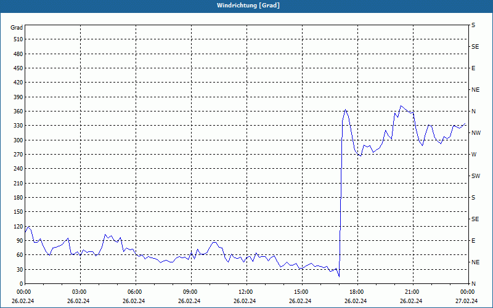The height and width of the screenshot is (308, 493).
Task: Click the 420 degree axis value
Action: [18, 83]
